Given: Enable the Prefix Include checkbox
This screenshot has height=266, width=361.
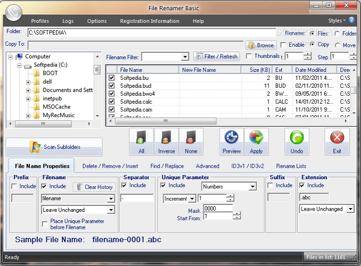Looking at the screenshot, I should click(14, 186).
